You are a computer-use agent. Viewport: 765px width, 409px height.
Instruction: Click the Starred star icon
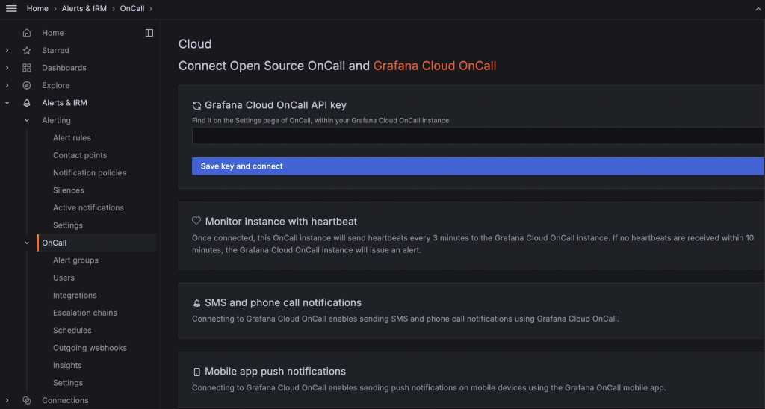[x=27, y=51]
